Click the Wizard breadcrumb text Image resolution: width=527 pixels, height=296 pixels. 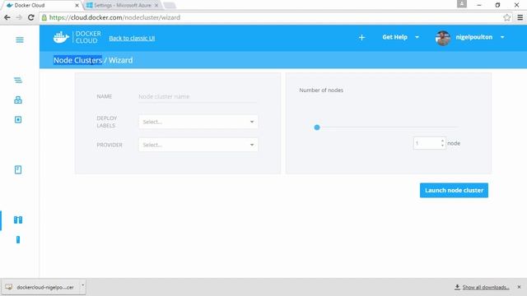tap(121, 60)
